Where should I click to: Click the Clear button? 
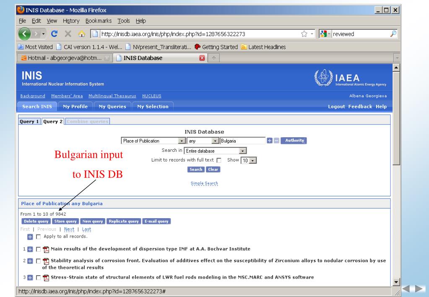click(213, 169)
